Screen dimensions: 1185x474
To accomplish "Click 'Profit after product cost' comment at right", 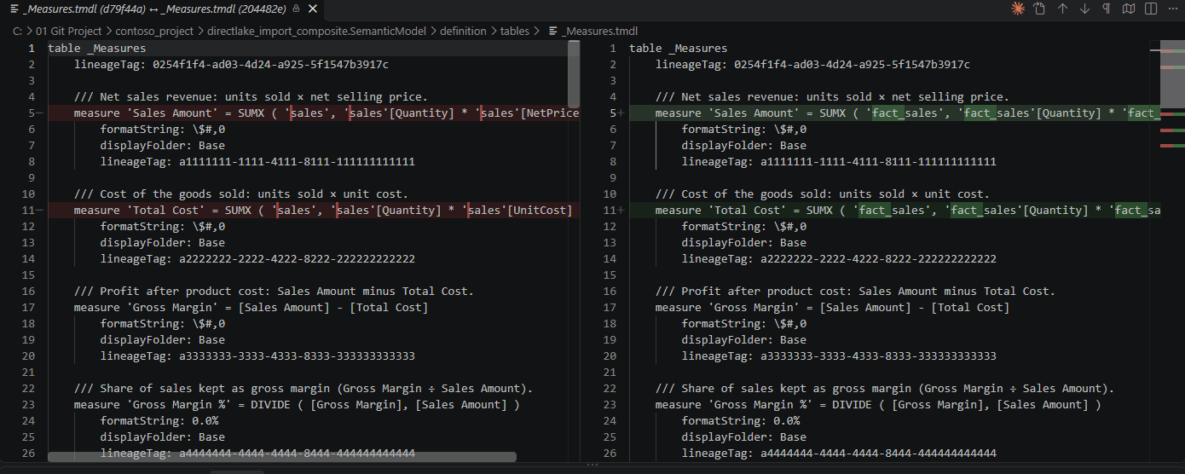I will click(x=855, y=292).
